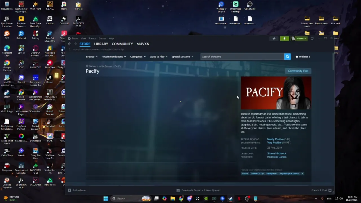Open Discord from the taskbar
This screenshot has width=361, height=203.
coord(189,198)
